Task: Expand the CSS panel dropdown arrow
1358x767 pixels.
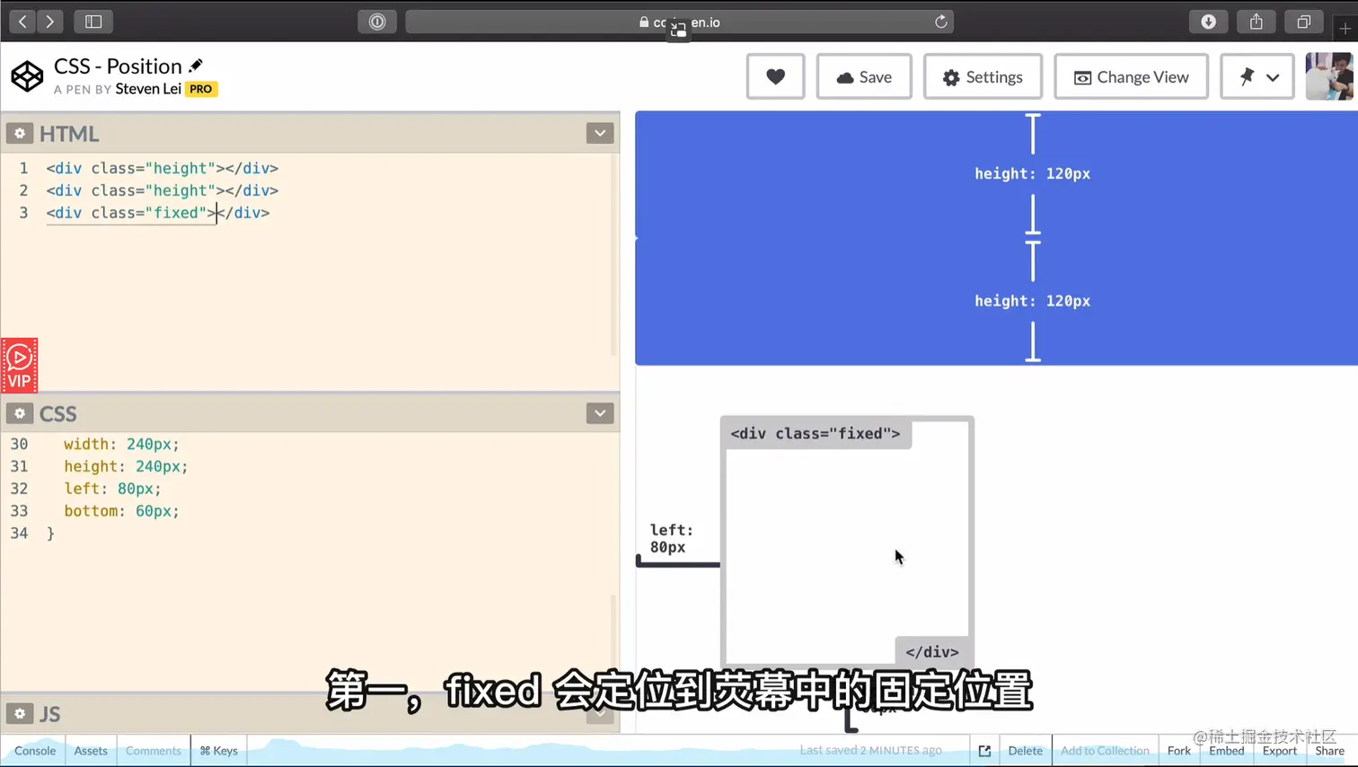Action: (600, 413)
